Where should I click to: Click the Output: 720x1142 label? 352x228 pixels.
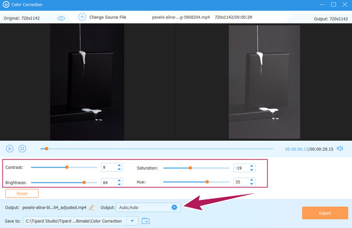pyautogui.click(x=331, y=19)
